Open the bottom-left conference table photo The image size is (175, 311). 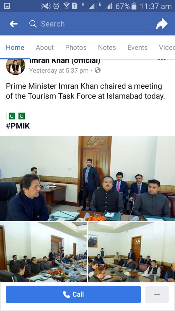pos(43,252)
